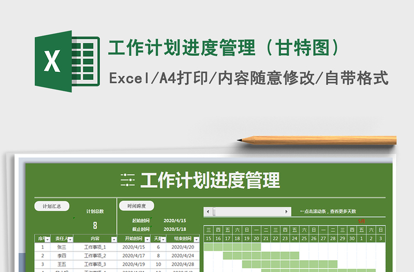This screenshot has width=414, height=272.
Task: Select start date cell 2020/4/19
Action: [134, 264]
